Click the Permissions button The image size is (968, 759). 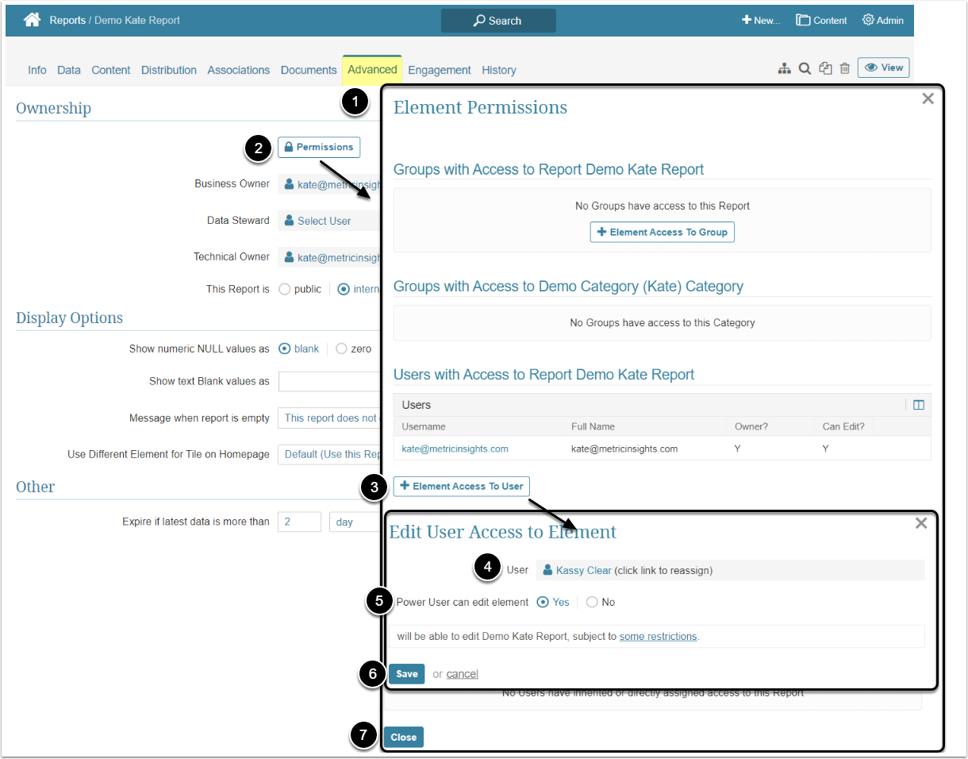coord(319,147)
